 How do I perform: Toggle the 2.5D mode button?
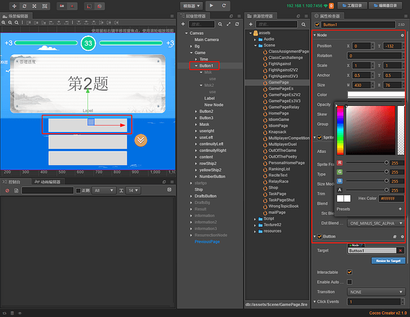click(401, 25)
